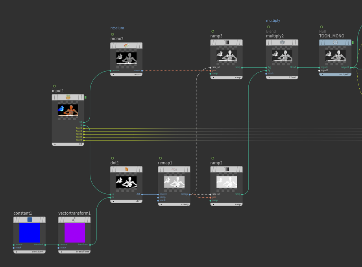This screenshot has height=267, width=362.
Task: Click the 'ntsclum' comment above mono2
Action: pos(117,28)
